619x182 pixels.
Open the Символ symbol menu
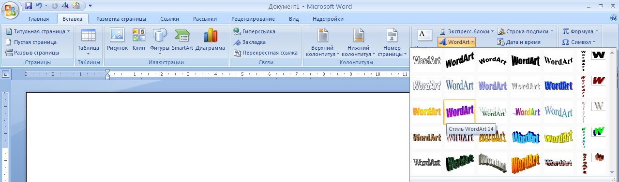click(579, 42)
